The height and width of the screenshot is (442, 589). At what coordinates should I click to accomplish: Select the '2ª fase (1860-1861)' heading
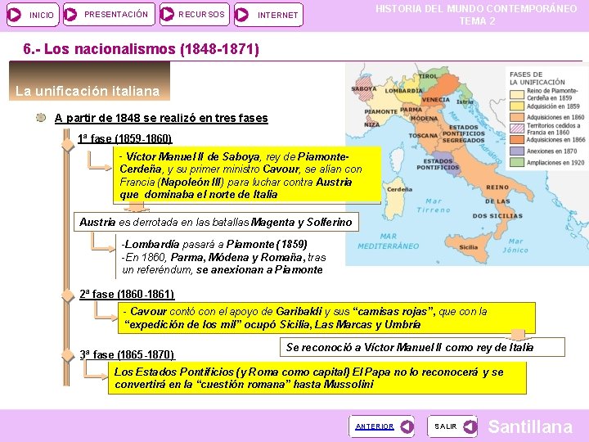(127, 294)
